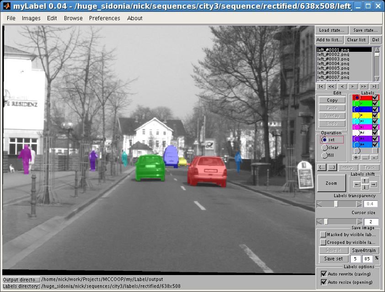The width and height of the screenshot is (385, 292).
Task: Hide the green label visibility checkbox
Action: [x=375, y=103]
